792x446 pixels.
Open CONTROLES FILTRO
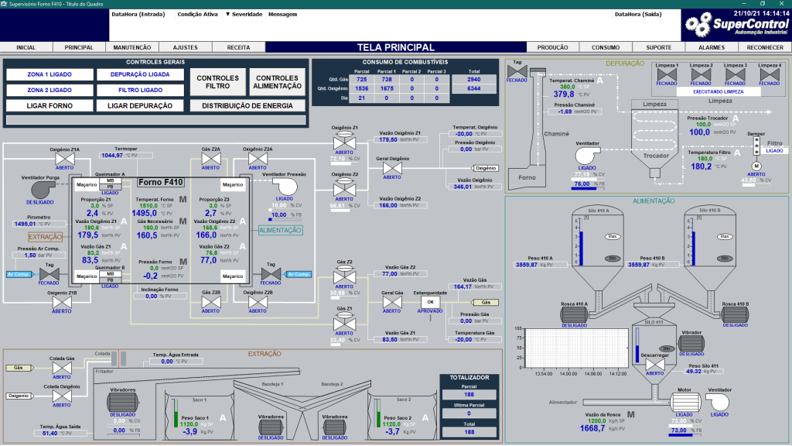(217, 82)
